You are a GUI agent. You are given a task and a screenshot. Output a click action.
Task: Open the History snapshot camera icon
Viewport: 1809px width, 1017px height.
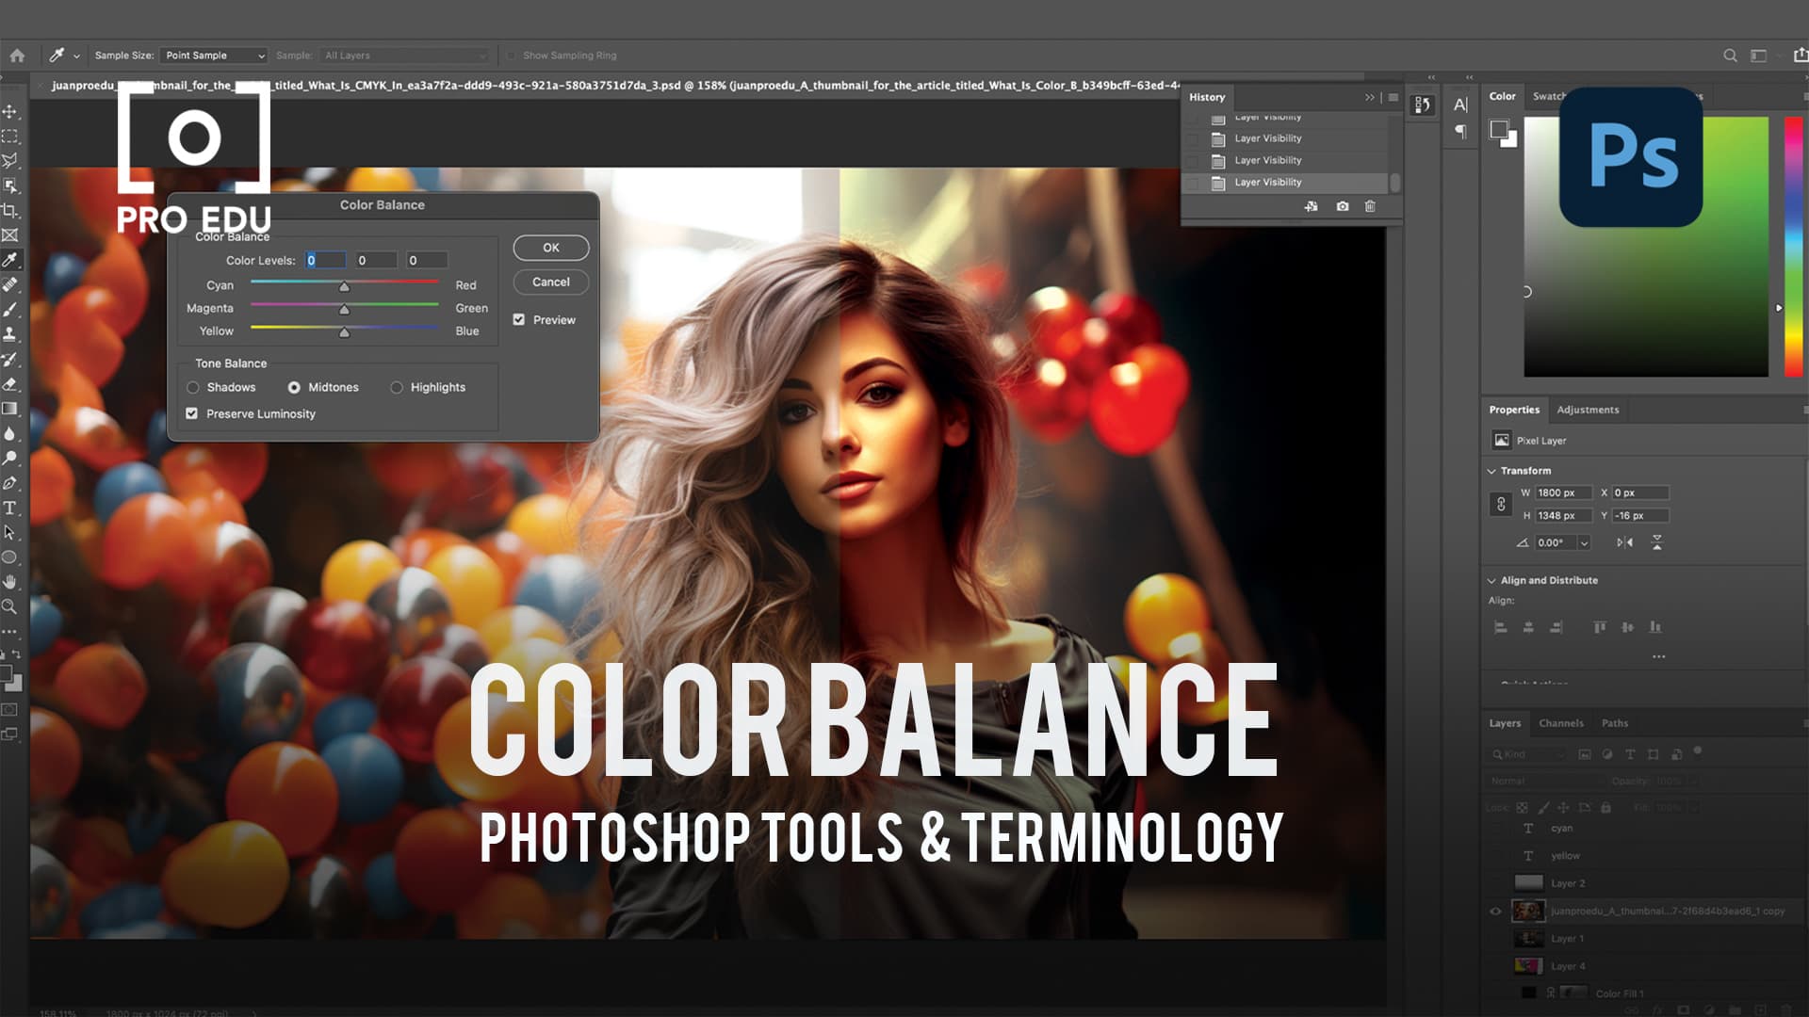click(1342, 206)
